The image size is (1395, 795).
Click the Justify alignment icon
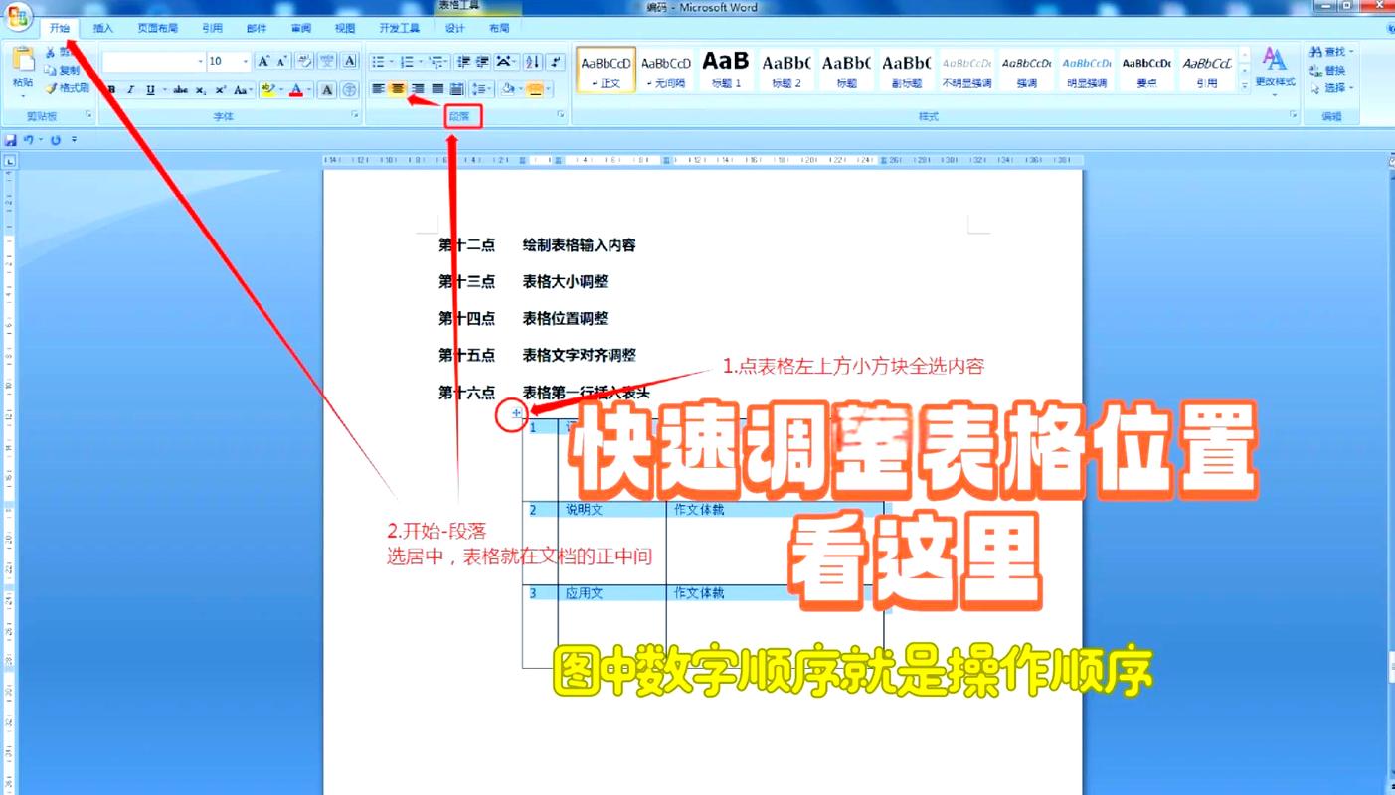pos(437,89)
